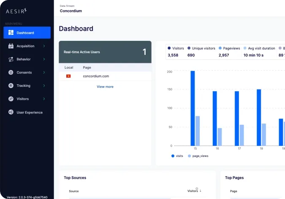
Task: Select the Avg visit duration metric
Action: click(259, 52)
